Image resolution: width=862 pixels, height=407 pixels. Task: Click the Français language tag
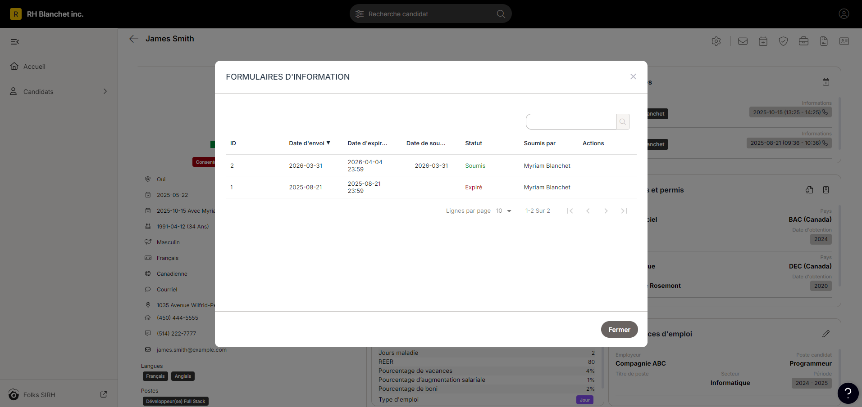pos(155,376)
